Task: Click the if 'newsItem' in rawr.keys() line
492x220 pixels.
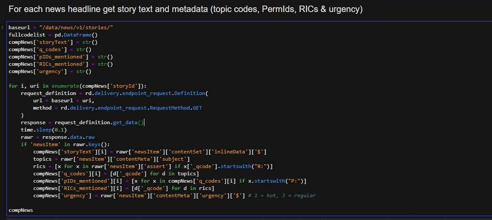Action: pos(65,144)
